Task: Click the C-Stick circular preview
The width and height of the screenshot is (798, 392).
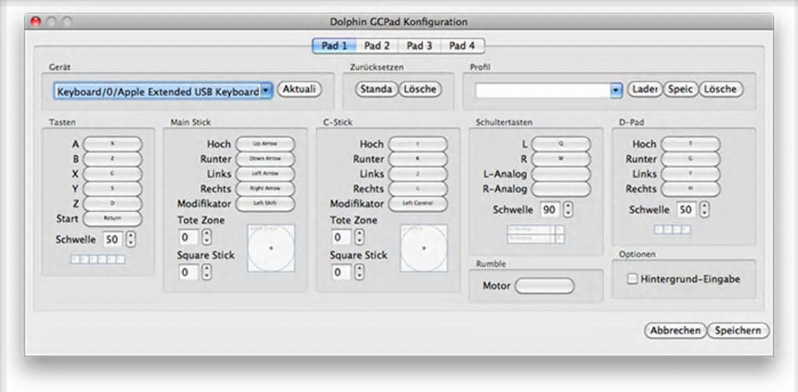Action: 424,248
